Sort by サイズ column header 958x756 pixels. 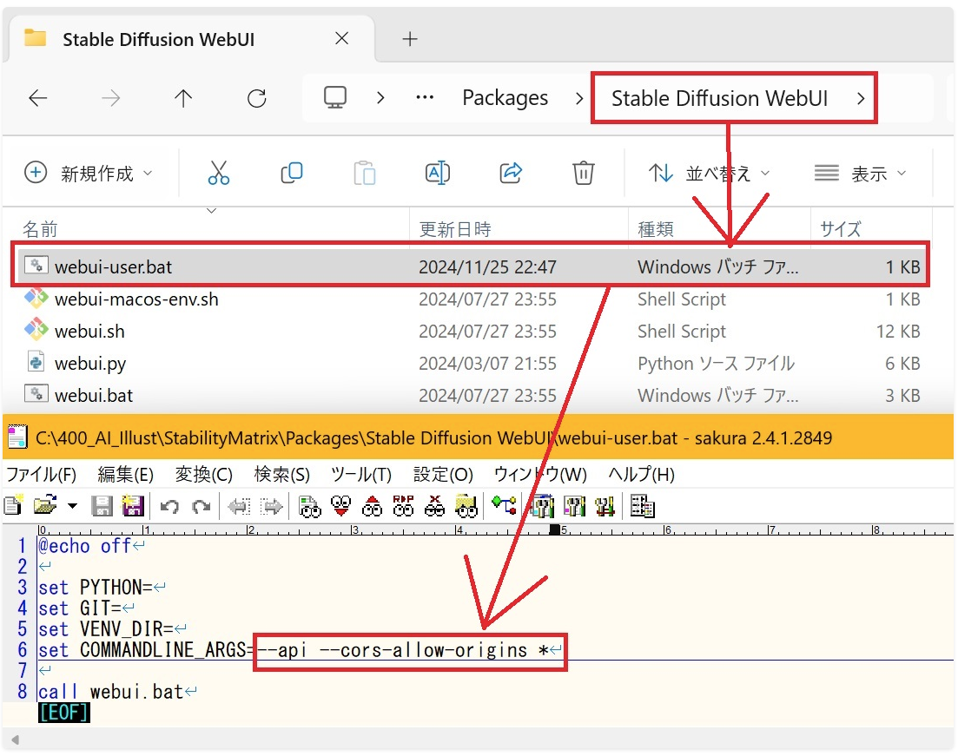841,230
